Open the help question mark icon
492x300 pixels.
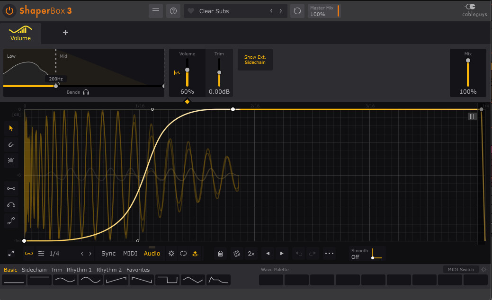click(173, 11)
